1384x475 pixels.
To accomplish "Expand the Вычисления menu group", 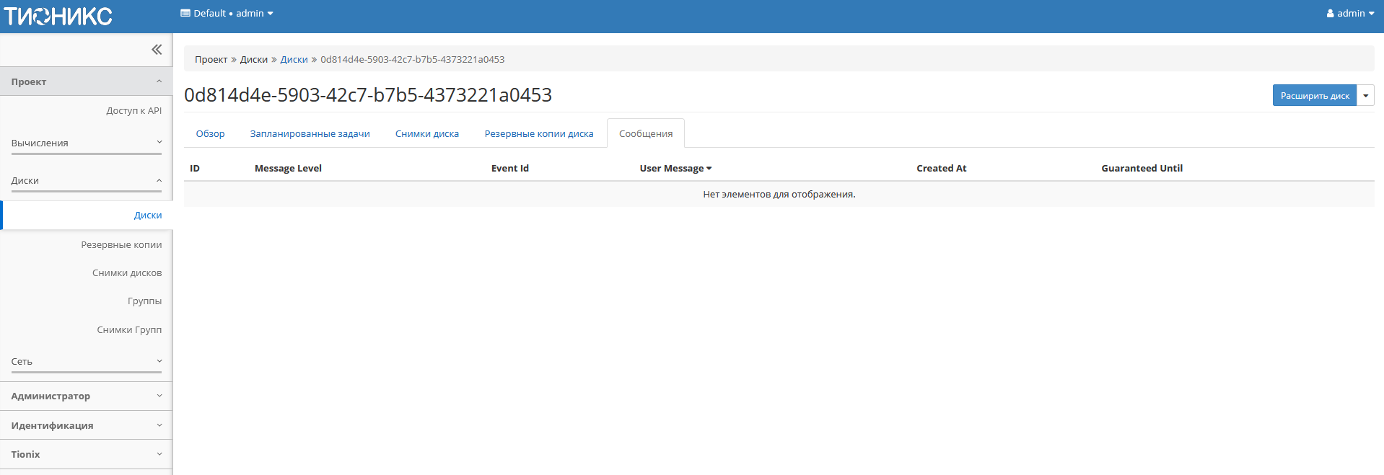I will (x=86, y=143).
